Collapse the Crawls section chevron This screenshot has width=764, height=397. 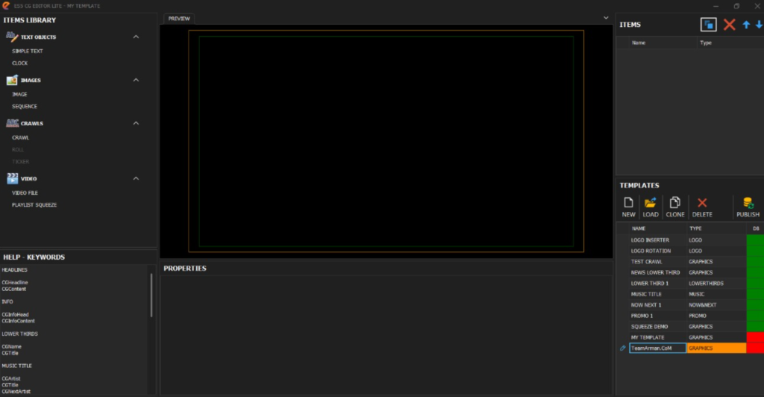[x=136, y=123]
